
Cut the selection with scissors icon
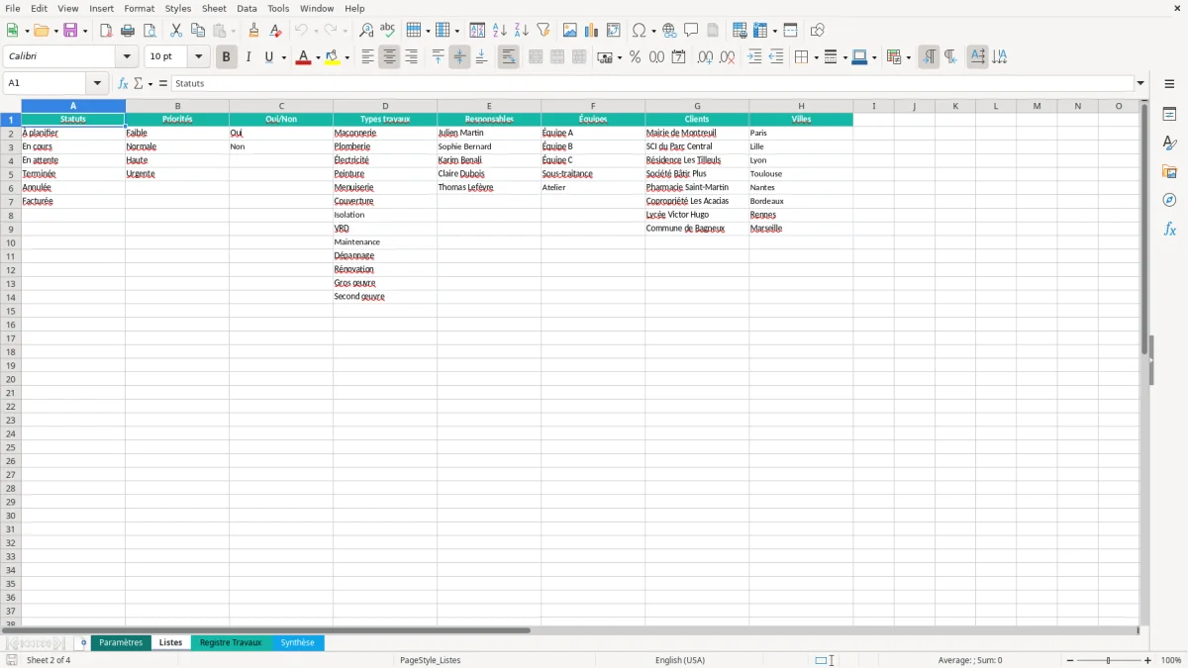click(175, 30)
